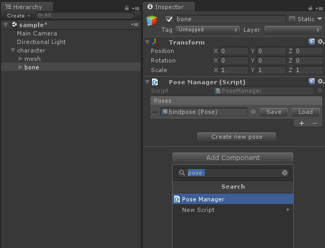Click the object name field containing bone
This screenshot has height=248, width=325.
230,19
